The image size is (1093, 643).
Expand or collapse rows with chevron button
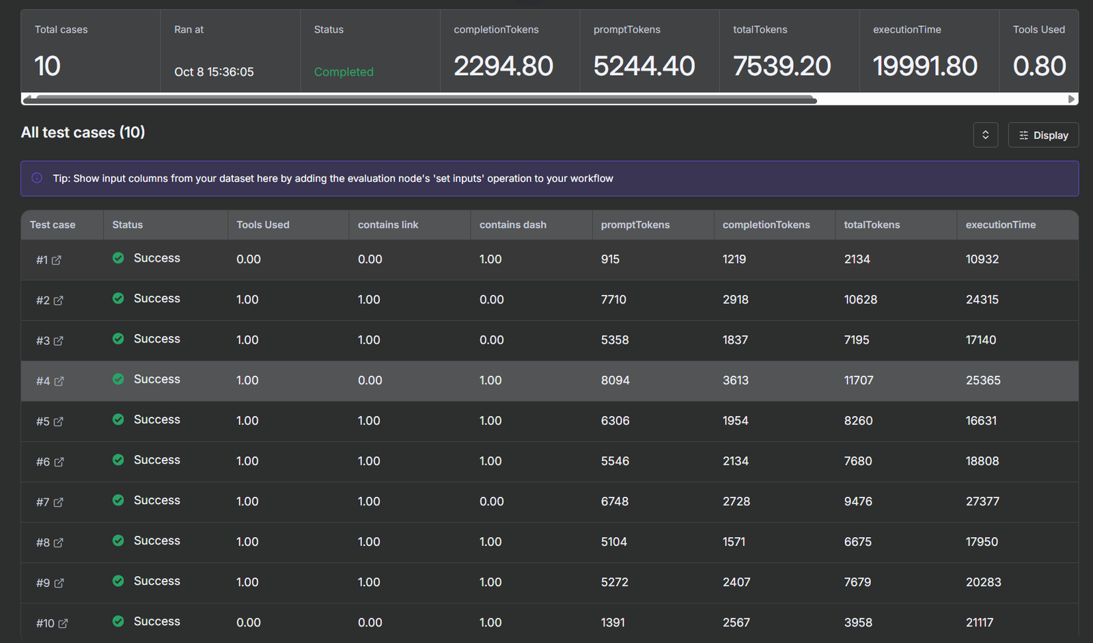tap(985, 135)
